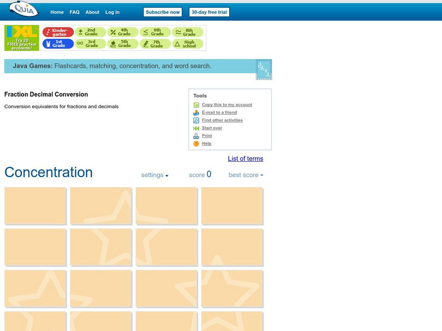
Task: Click Log in
Action: [x=112, y=12]
